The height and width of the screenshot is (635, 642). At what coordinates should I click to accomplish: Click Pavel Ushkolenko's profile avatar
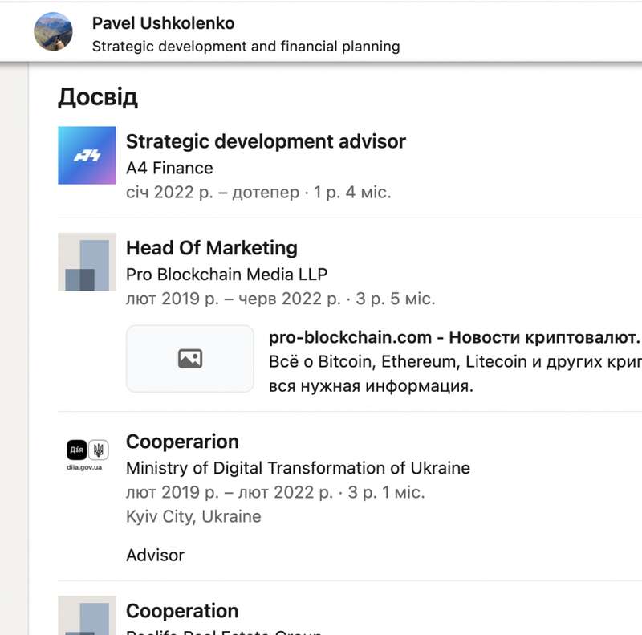[x=53, y=31]
